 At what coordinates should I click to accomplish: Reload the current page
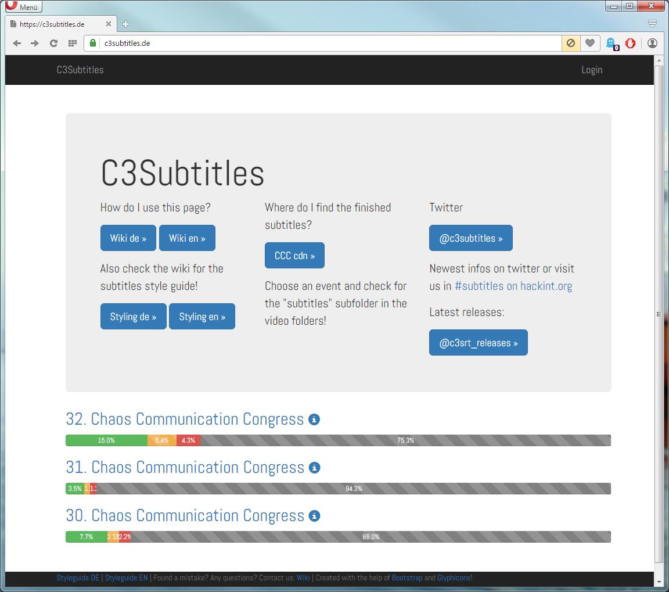53,43
